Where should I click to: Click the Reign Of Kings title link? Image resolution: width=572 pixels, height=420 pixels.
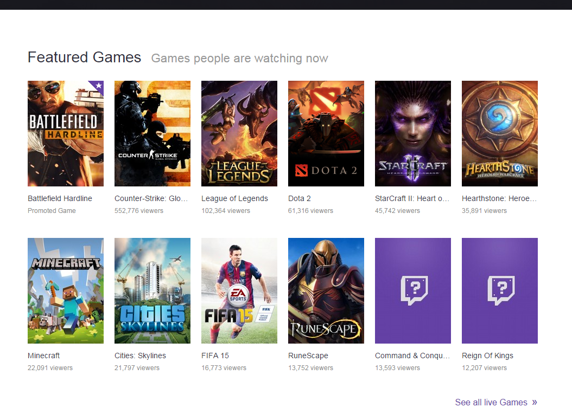[x=487, y=356]
